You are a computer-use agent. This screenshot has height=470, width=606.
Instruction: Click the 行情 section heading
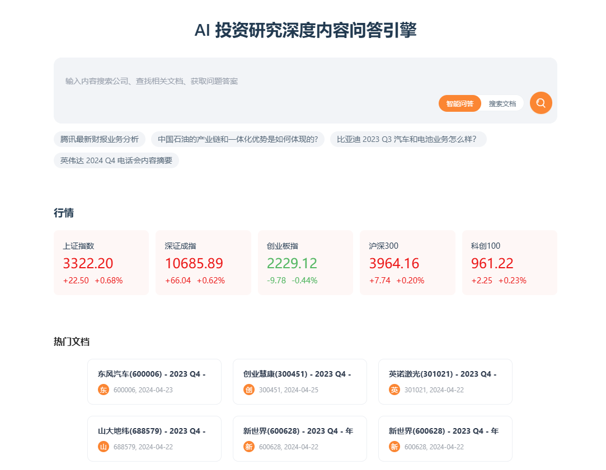[64, 213]
